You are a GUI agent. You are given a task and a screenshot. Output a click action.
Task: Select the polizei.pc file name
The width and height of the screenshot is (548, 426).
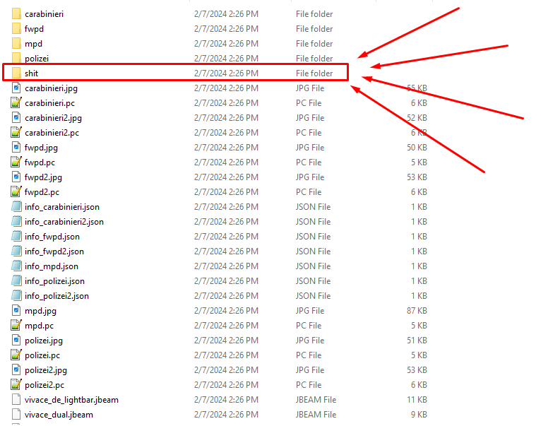pyautogui.click(x=42, y=355)
